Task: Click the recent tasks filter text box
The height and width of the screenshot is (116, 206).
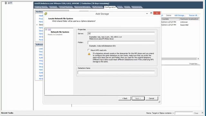Action: point(184,113)
